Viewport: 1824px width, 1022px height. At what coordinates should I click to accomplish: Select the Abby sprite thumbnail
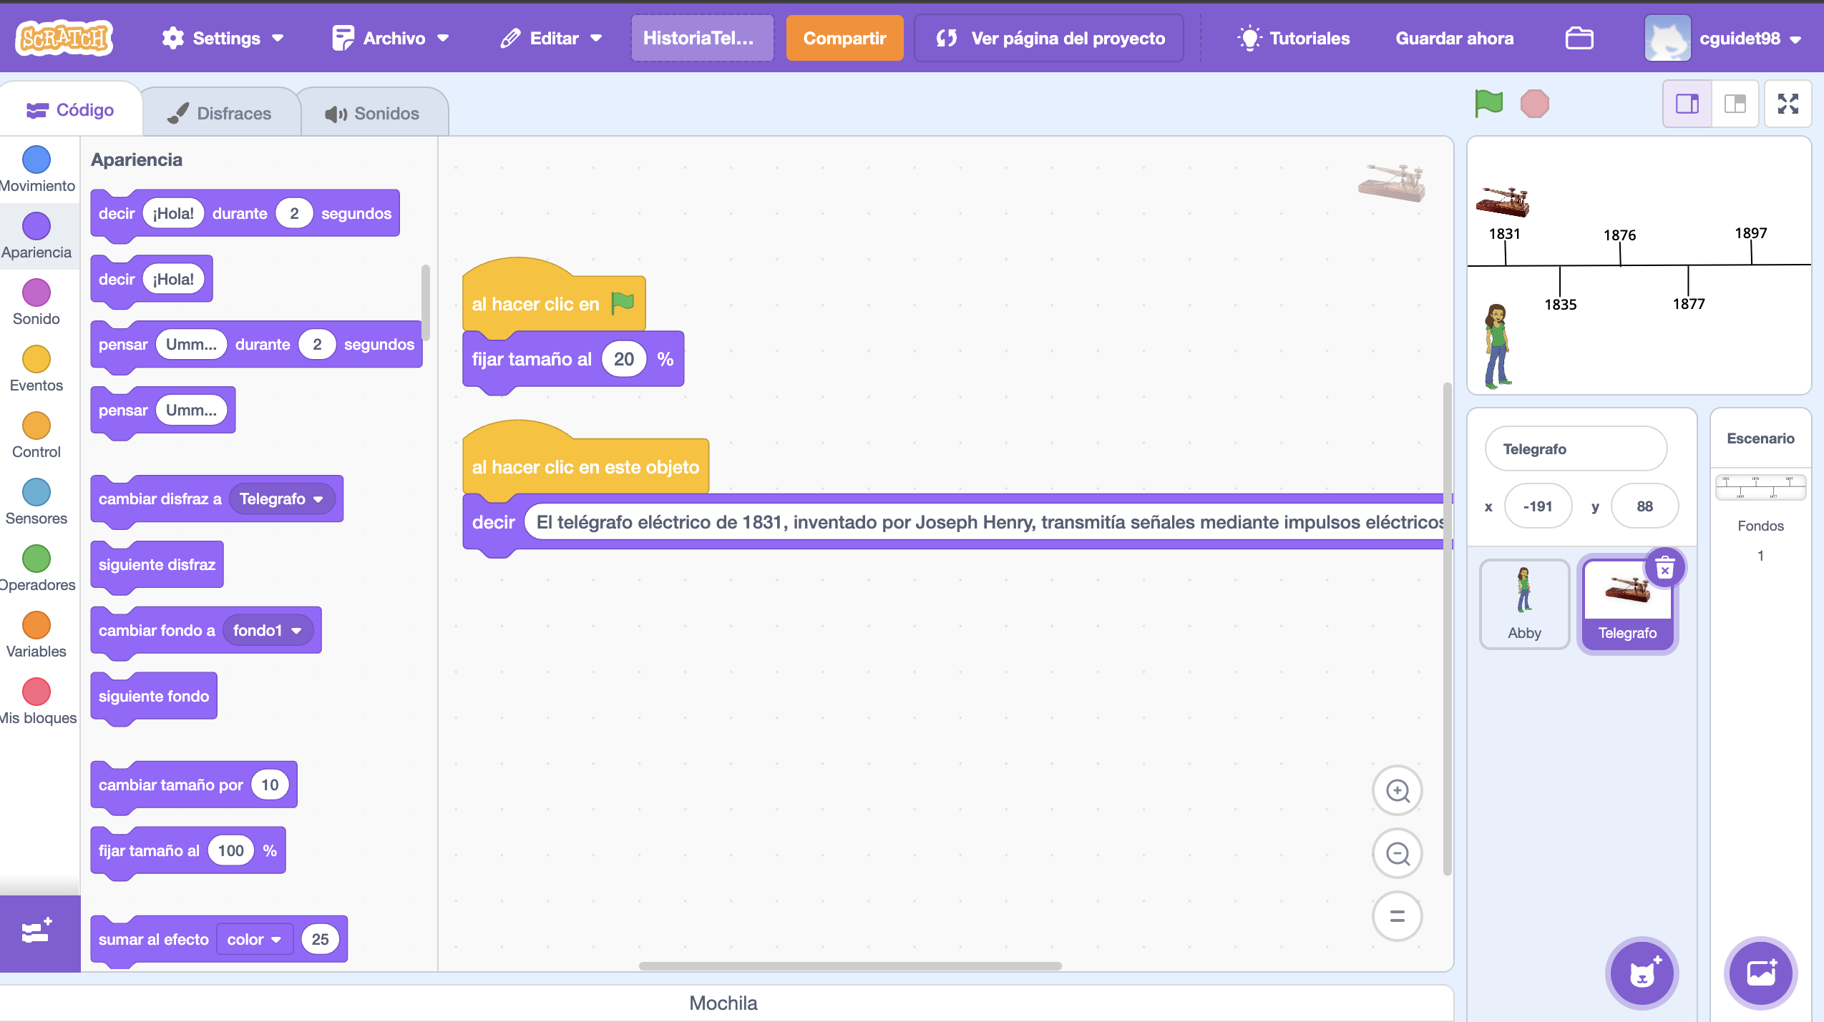click(x=1524, y=603)
